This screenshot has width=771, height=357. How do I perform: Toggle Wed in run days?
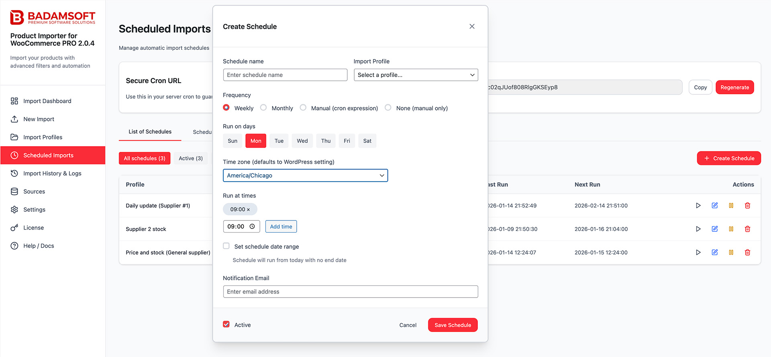(302, 141)
